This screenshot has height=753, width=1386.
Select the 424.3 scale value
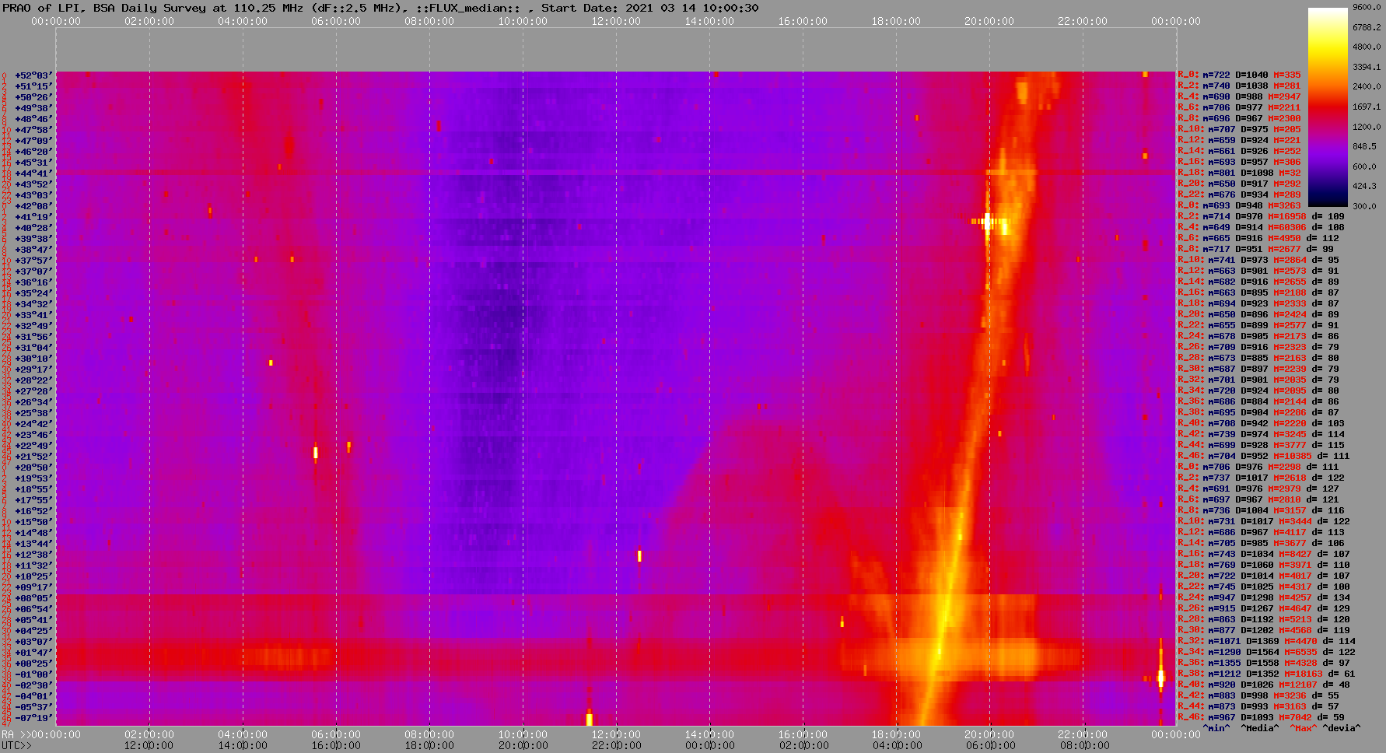click(1364, 186)
